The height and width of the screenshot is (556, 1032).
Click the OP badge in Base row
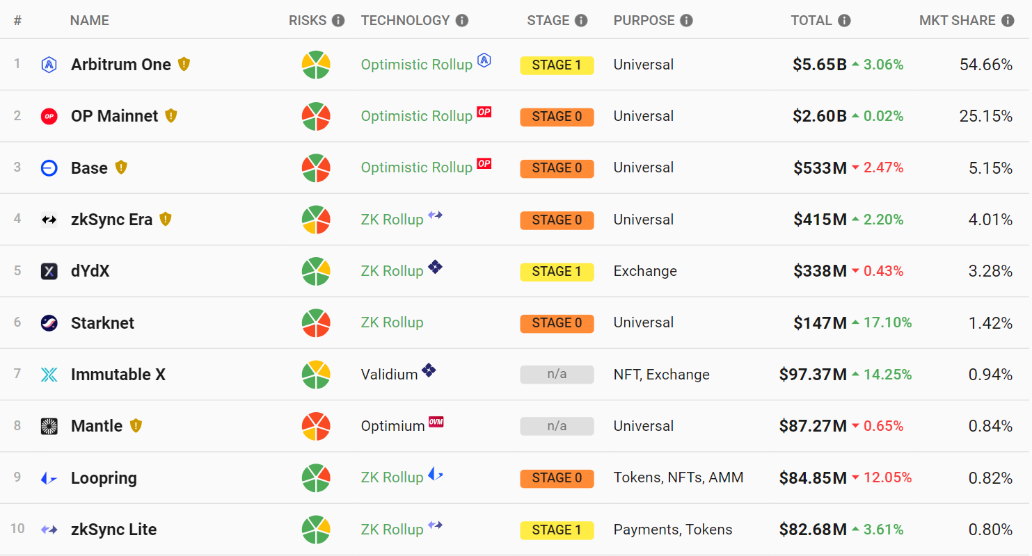click(484, 164)
